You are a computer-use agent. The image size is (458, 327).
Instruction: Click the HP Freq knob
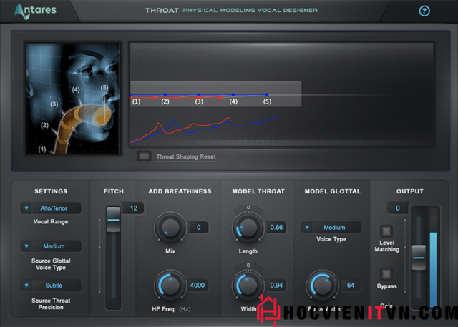pyautogui.click(x=170, y=286)
